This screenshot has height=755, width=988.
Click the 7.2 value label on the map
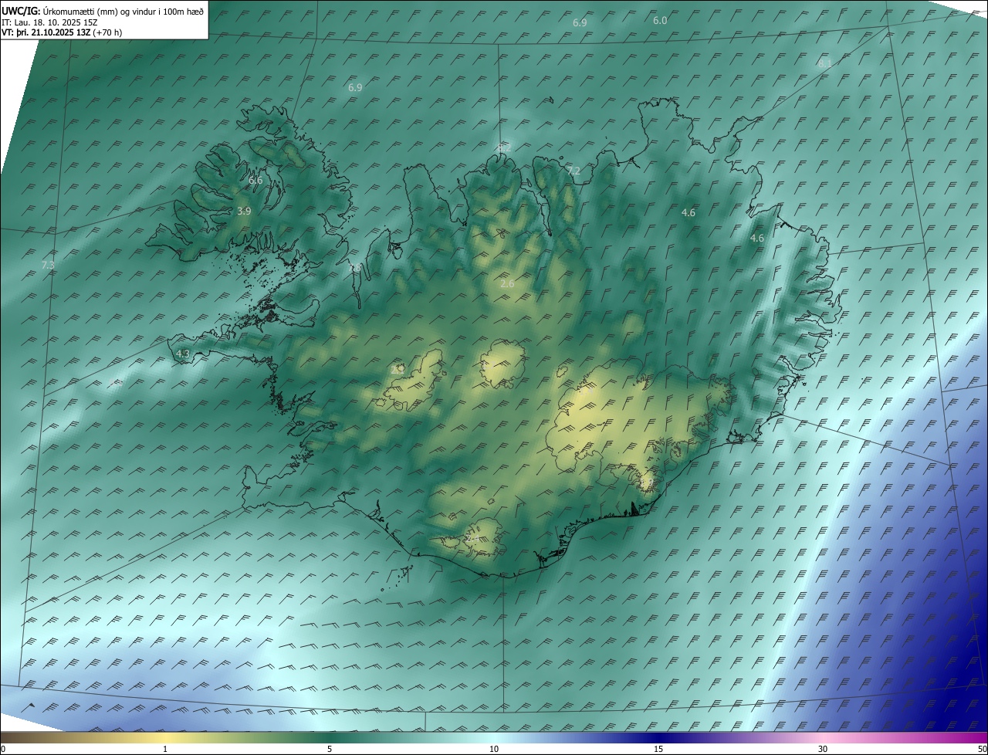tap(573, 171)
